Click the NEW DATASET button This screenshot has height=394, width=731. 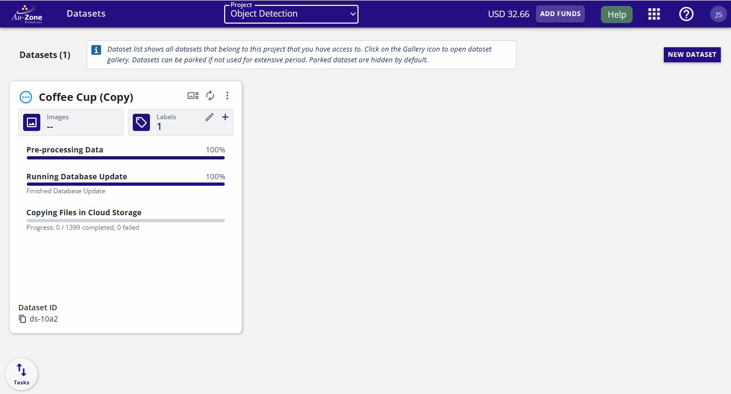tap(692, 55)
